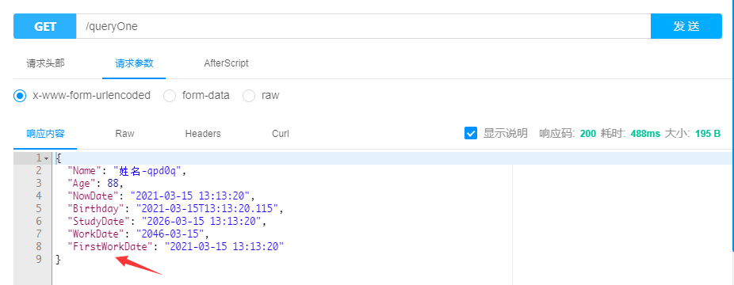This screenshot has height=285, width=734.
Task: View the 响应内容 response tab
Action: point(45,134)
